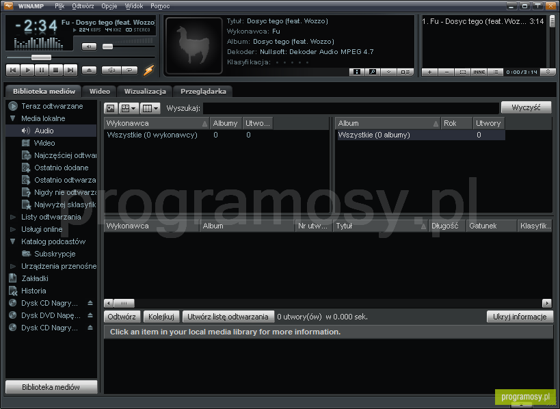Collapse the Katalog podcastów node
This screenshot has width=560, height=409.
[13, 241]
